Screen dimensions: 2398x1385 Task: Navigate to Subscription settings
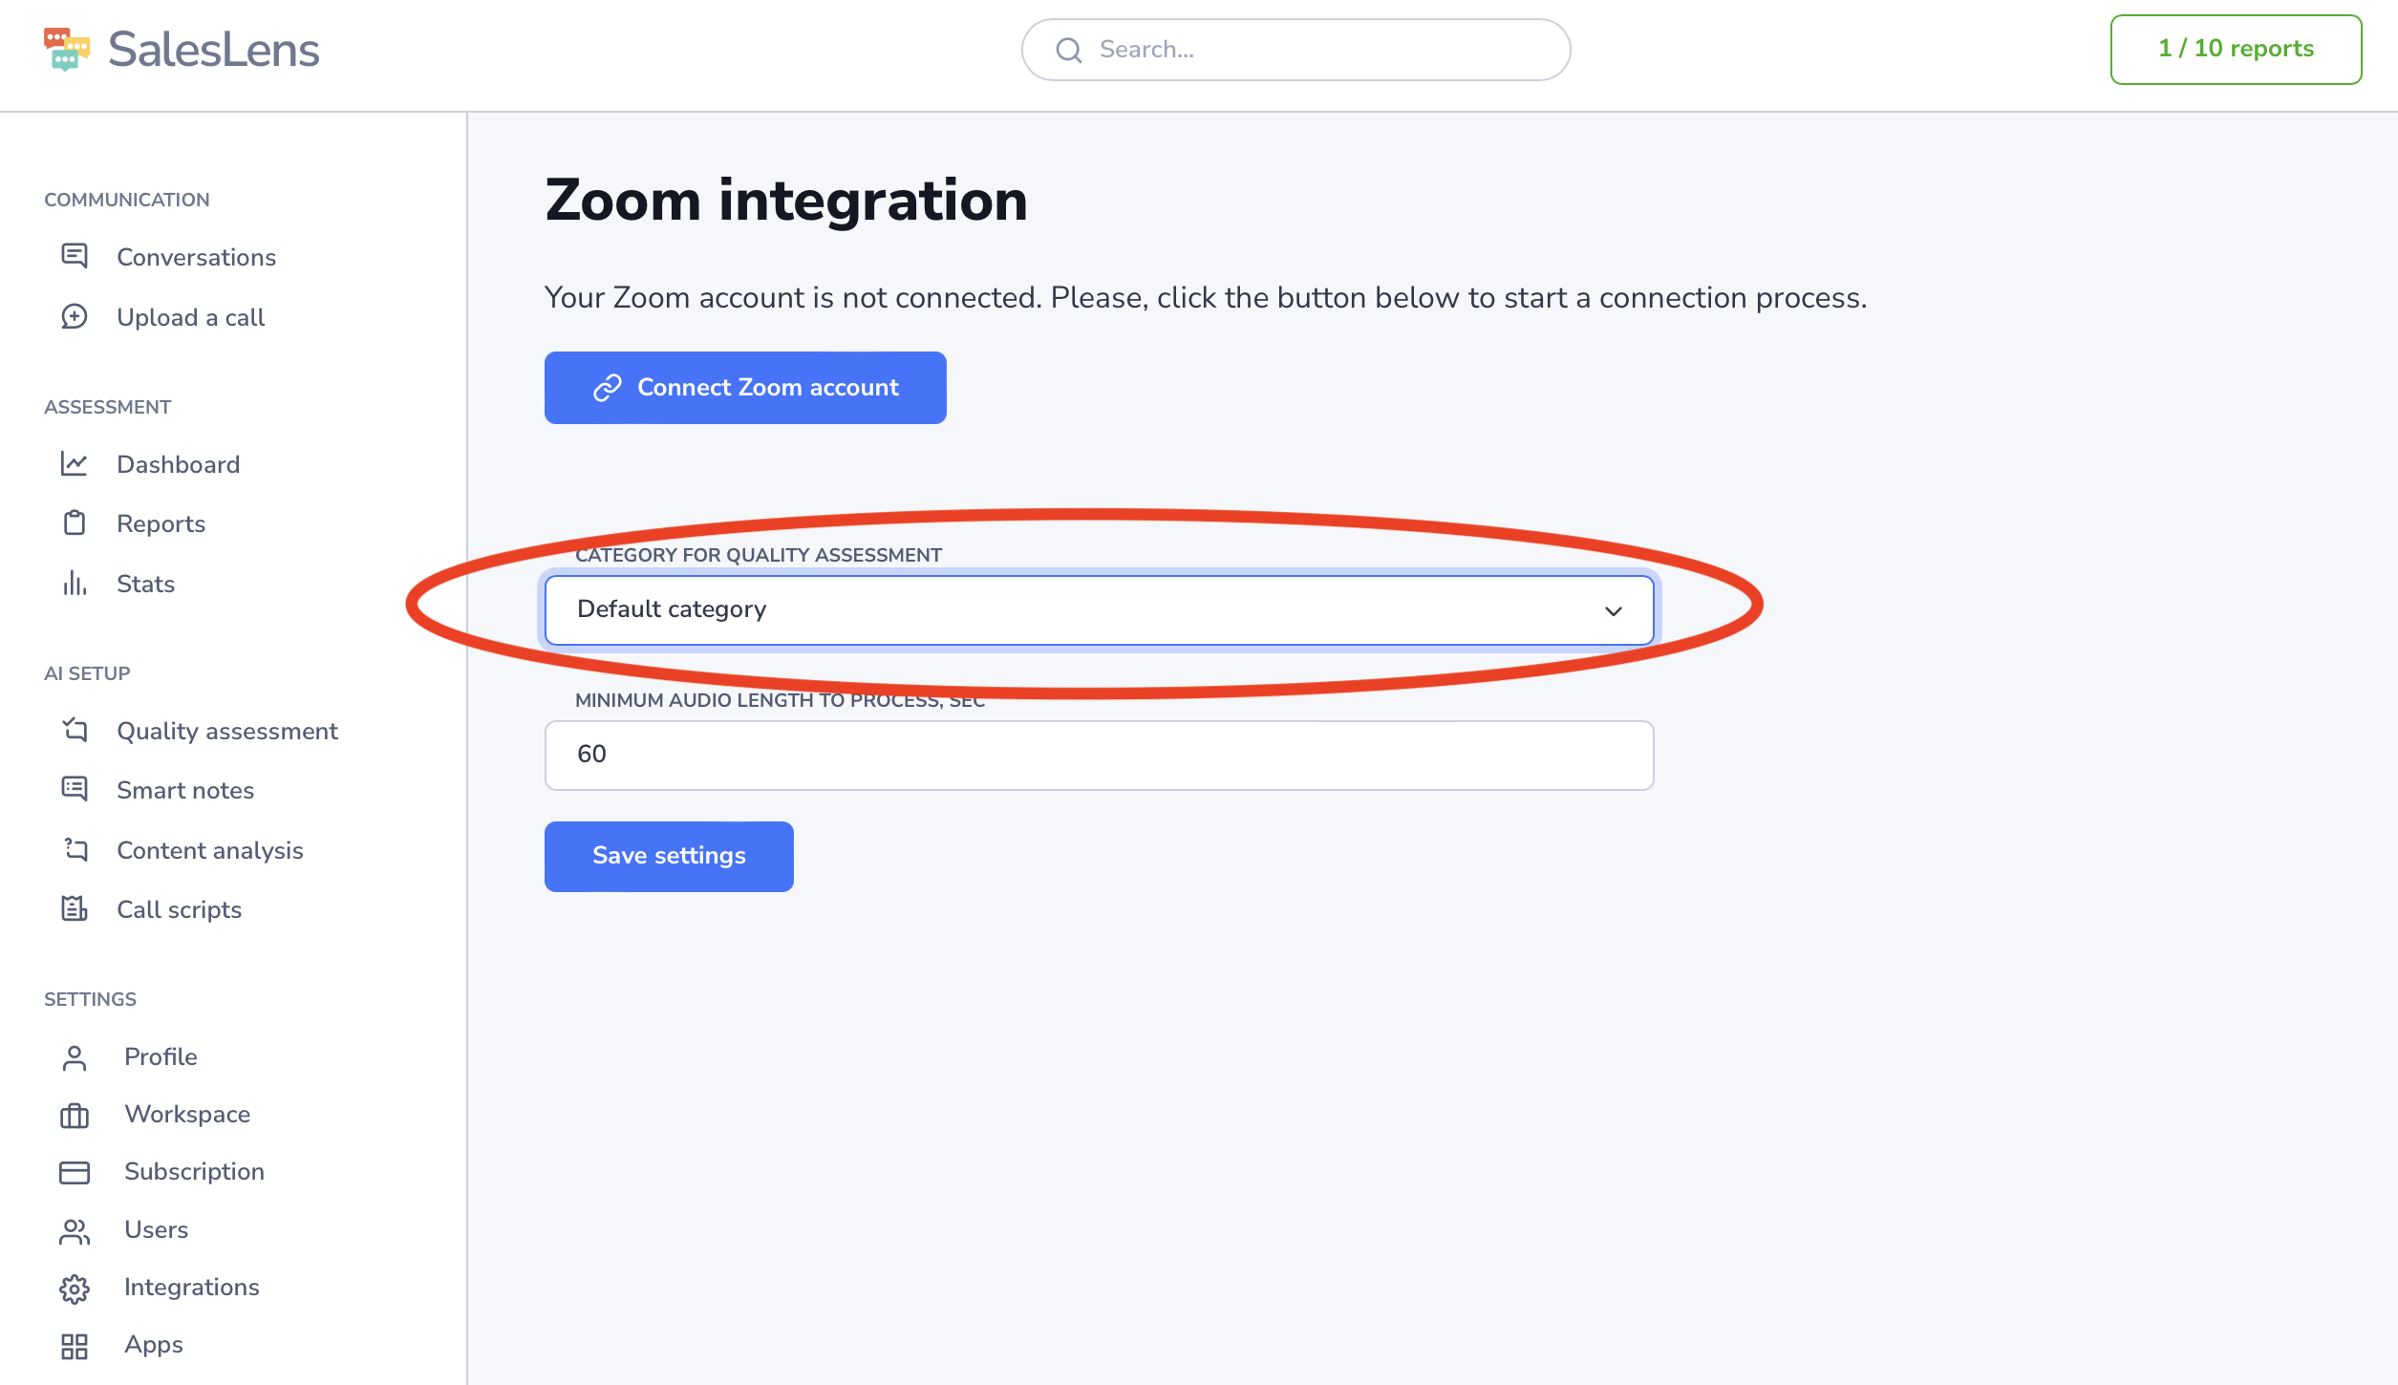pyautogui.click(x=194, y=1172)
